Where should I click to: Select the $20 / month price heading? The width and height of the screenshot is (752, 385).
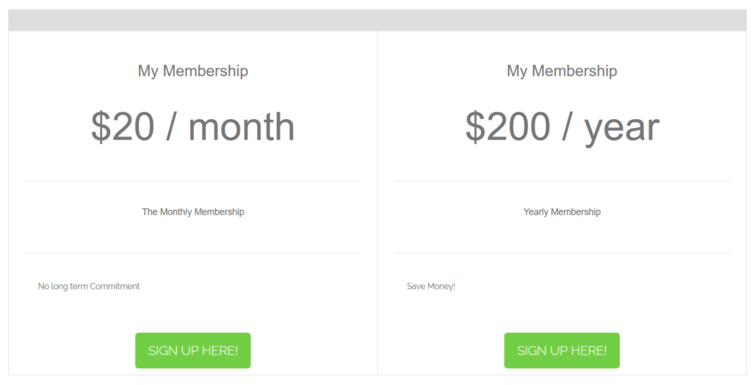pyautogui.click(x=193, y=126)
